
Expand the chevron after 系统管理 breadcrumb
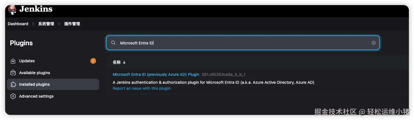click(x=59, y=24)
